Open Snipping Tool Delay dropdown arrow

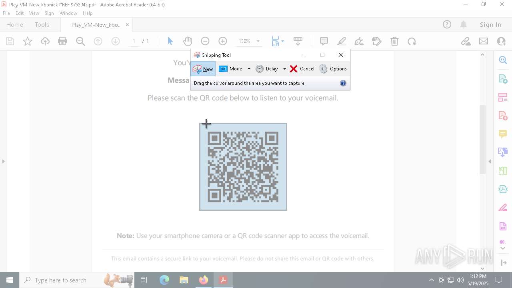(284, 69)
